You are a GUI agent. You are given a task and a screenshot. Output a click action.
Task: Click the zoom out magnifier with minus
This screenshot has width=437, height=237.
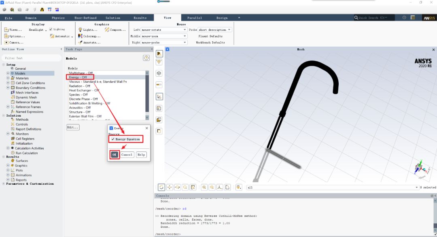tap(212, 187)
